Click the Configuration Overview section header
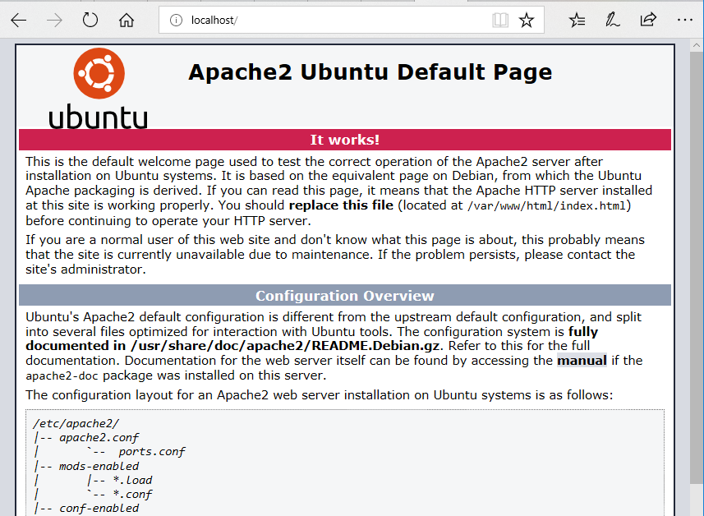The height and width of the screenshot is (516, 704). click(345, 296)
